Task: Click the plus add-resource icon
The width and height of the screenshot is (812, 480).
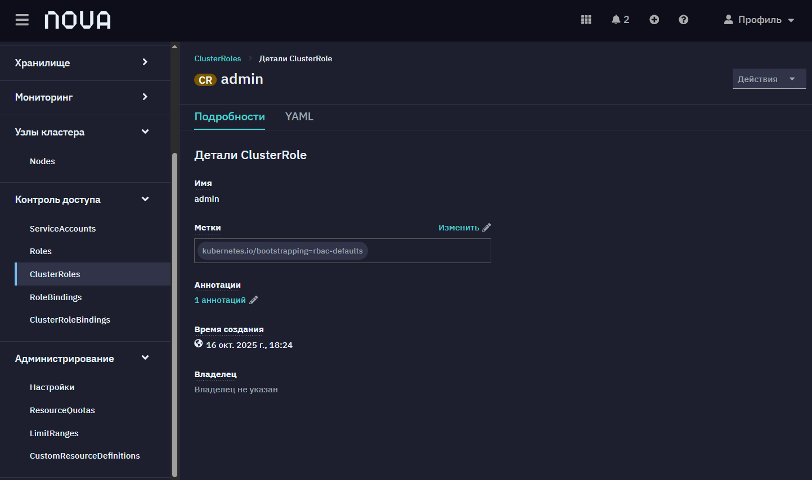Action: [654, 20]
